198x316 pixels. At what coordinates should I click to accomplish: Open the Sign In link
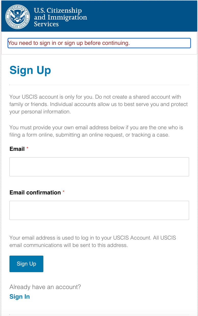pos(19,296)
